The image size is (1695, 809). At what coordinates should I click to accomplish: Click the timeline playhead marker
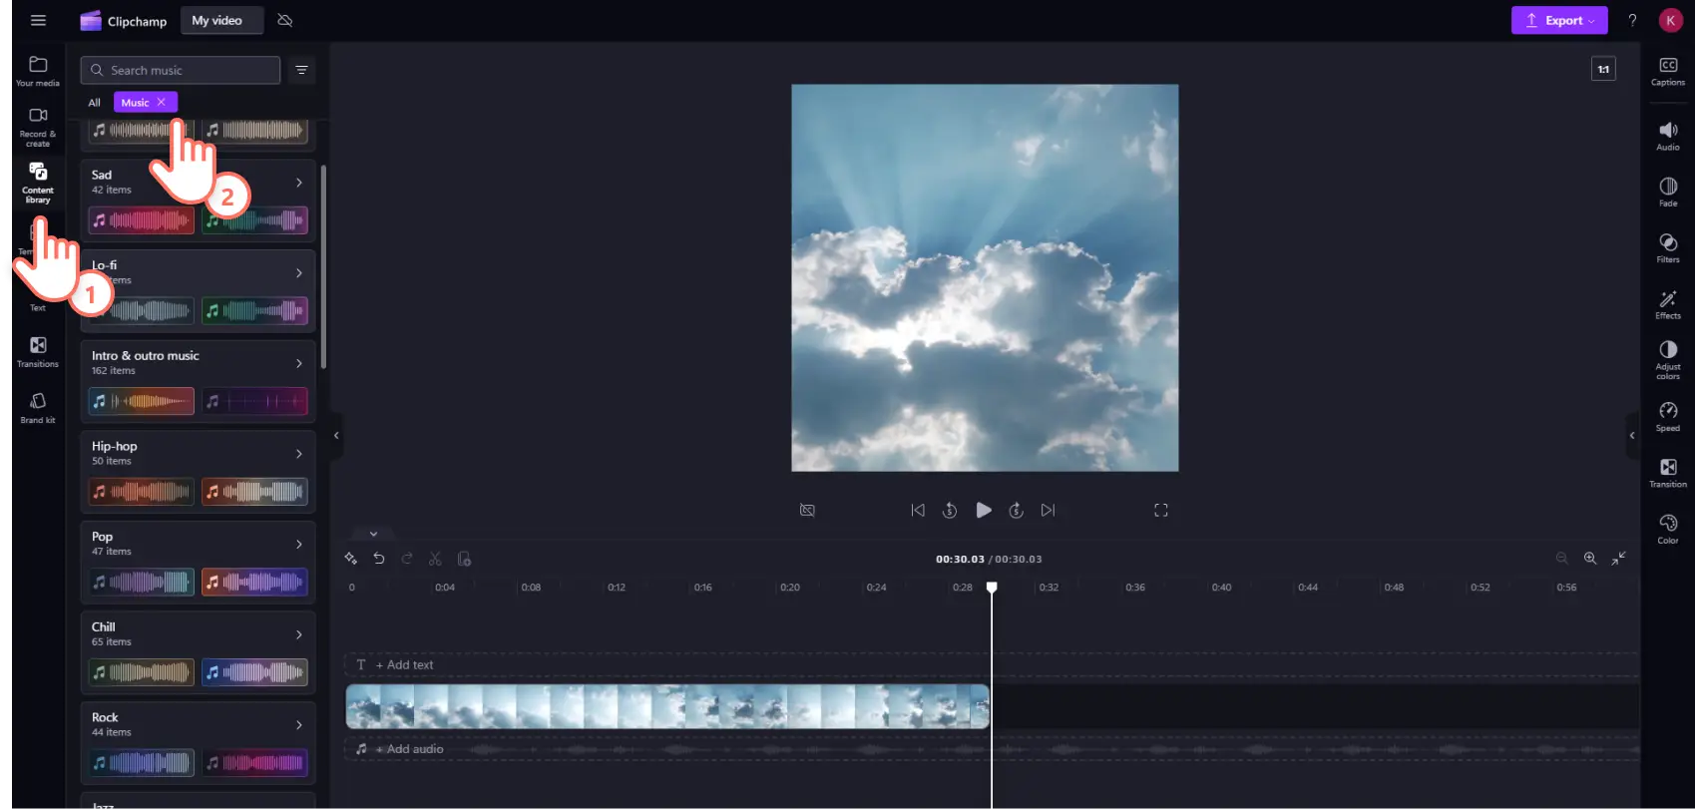click(992, 588)
